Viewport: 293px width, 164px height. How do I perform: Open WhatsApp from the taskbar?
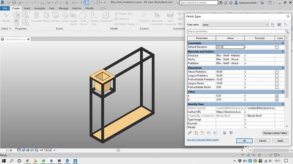44,161
